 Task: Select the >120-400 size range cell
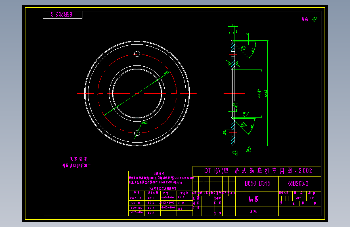click(x=136, y=212)
